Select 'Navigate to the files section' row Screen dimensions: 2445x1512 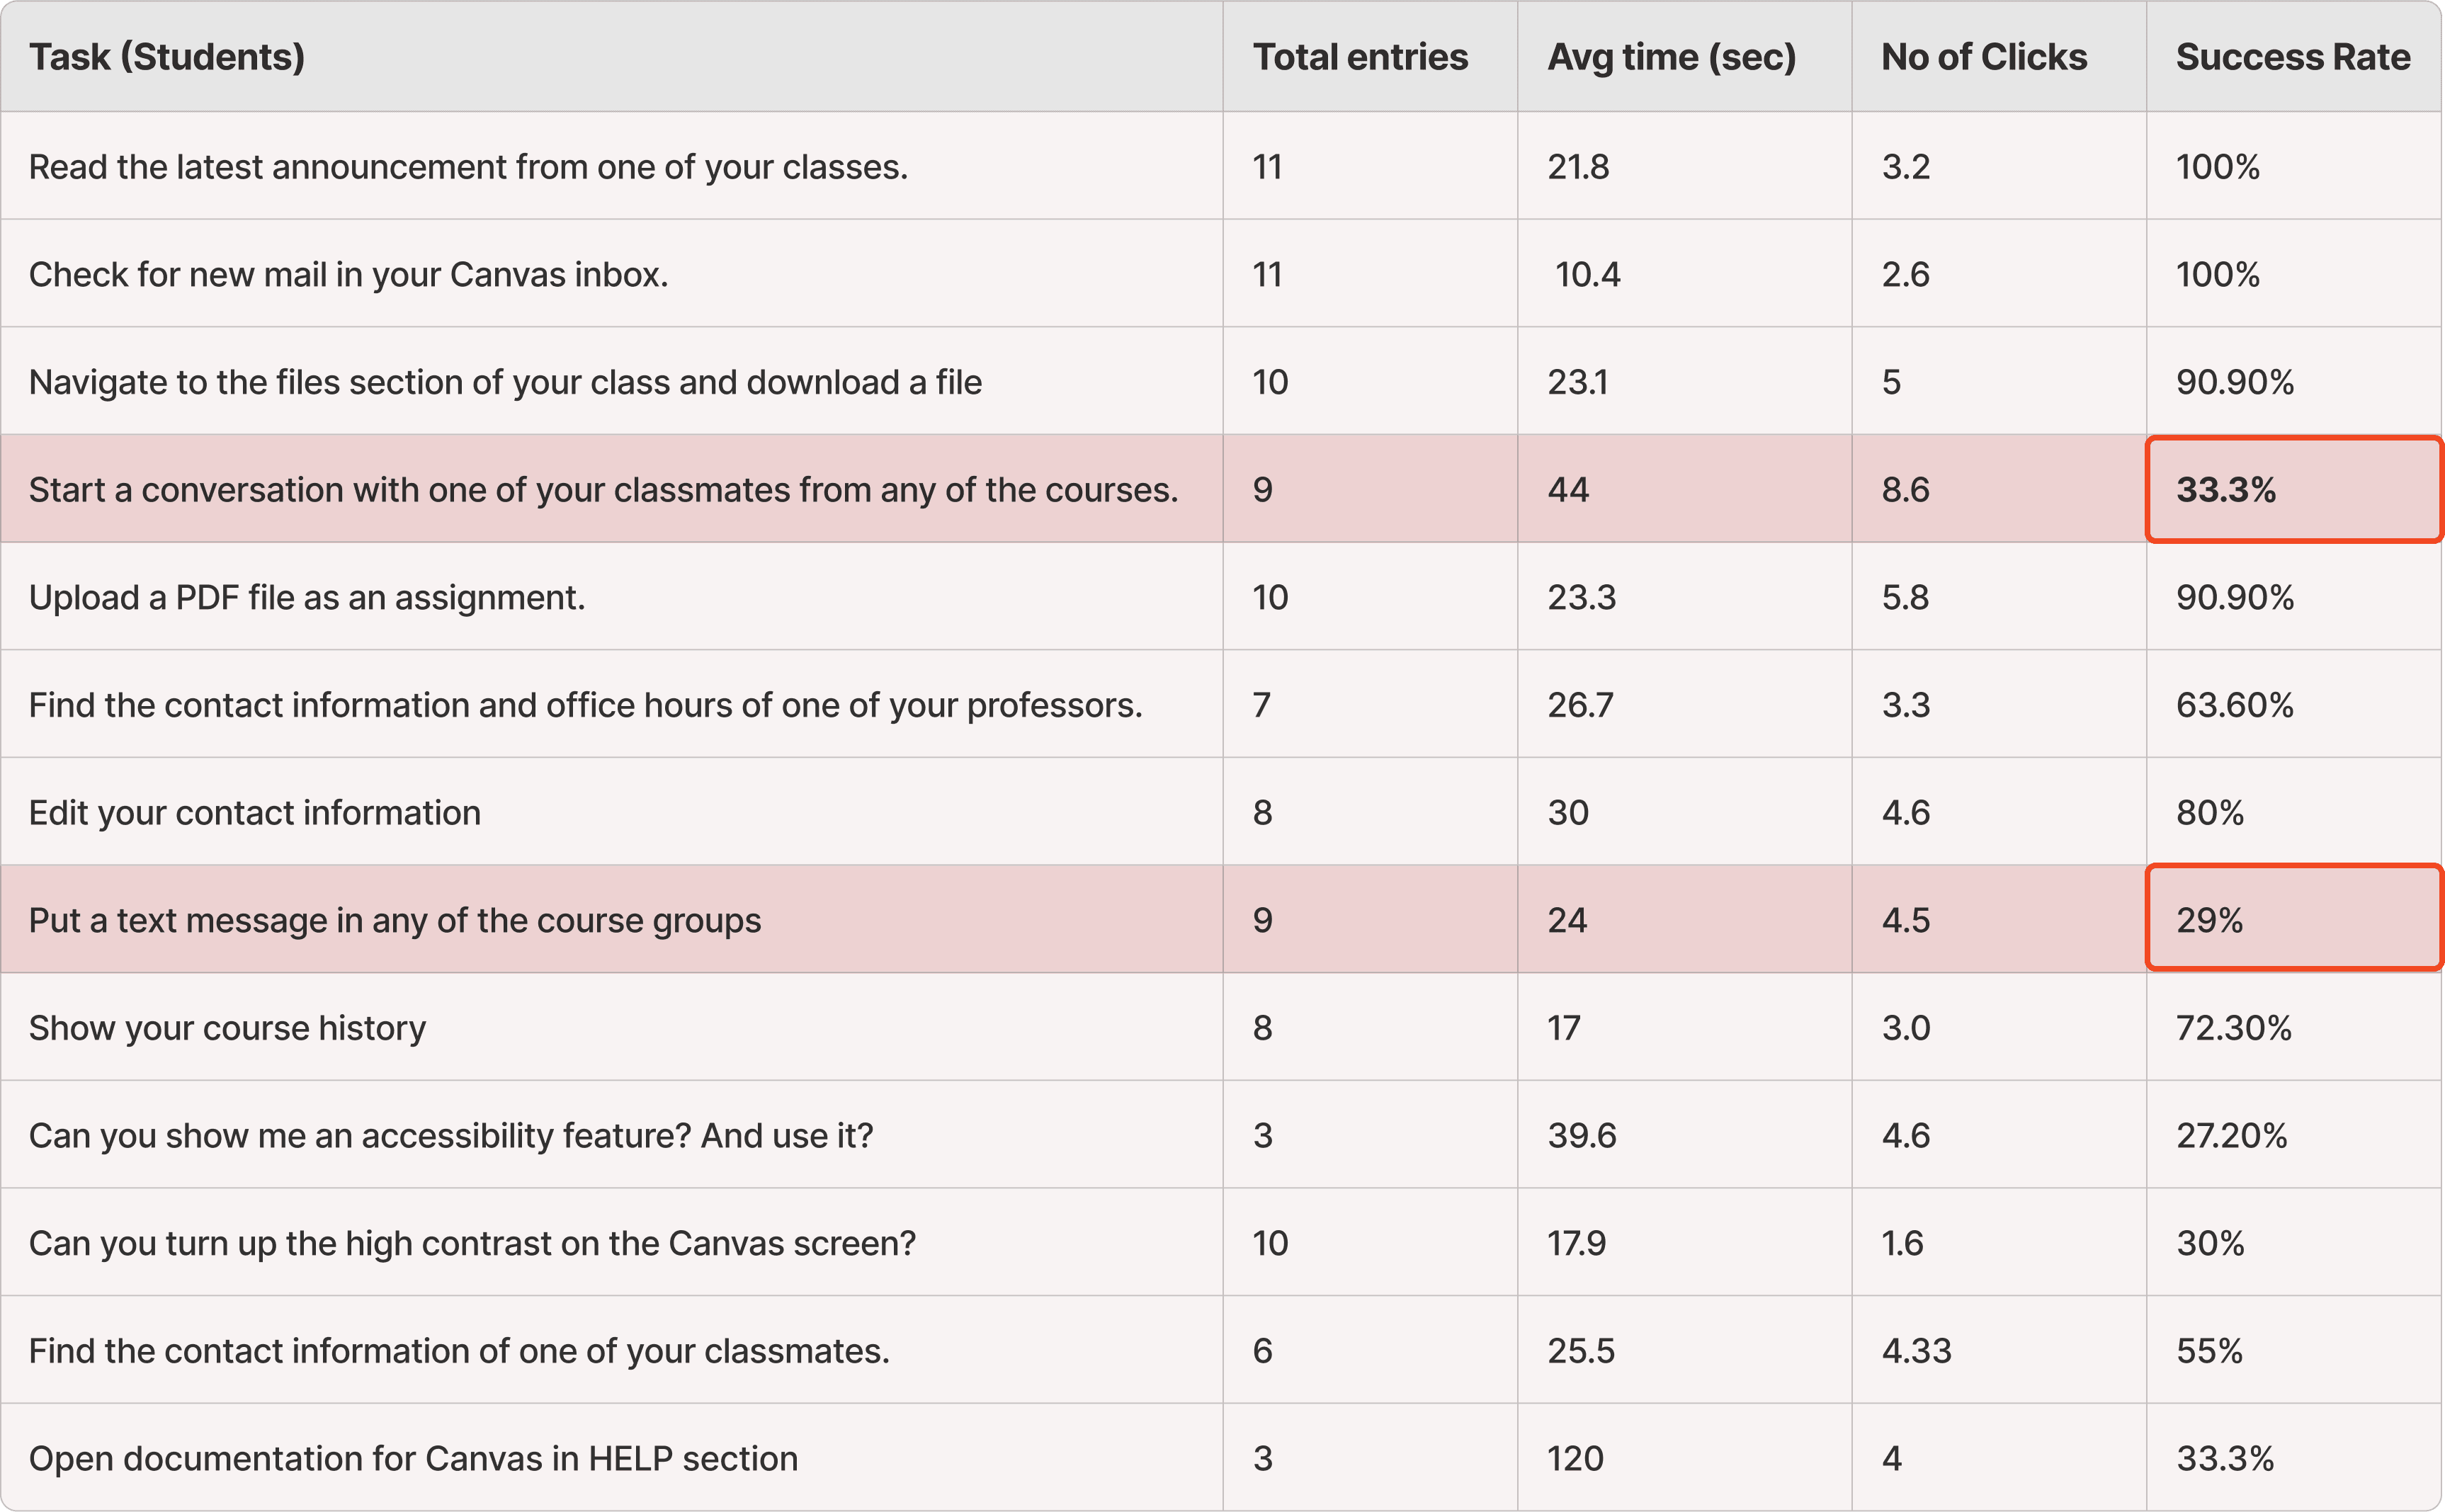pos(505,382)
